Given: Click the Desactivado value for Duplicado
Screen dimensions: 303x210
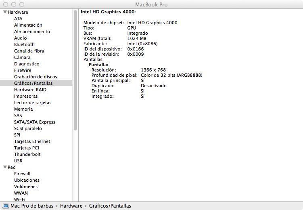Looking at the screenshot, I should [x=154, y=86].
